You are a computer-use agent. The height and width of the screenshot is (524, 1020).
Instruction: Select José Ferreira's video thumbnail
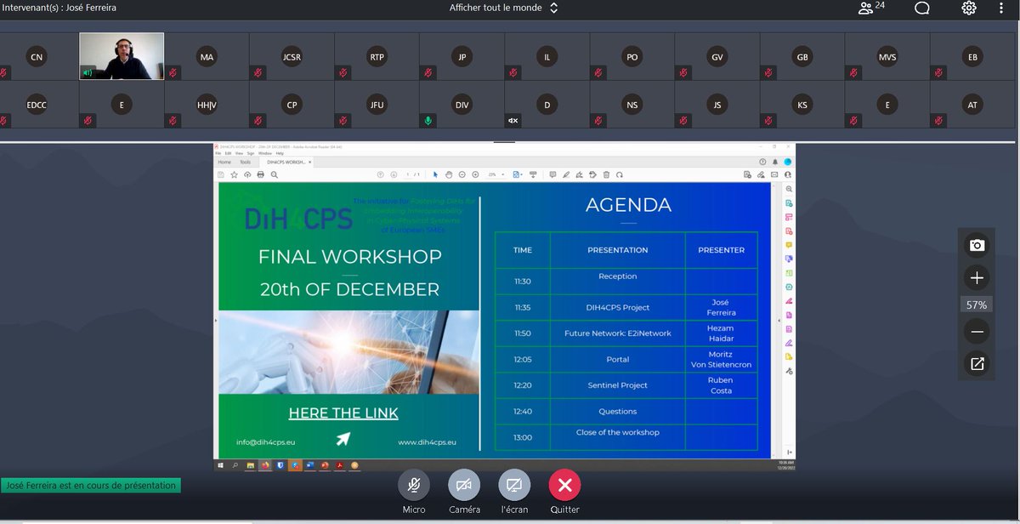(x=122, y=55)
